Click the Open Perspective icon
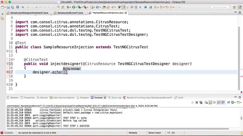The width and height of the screenshot is (243, 136). (x=235, y=7)
